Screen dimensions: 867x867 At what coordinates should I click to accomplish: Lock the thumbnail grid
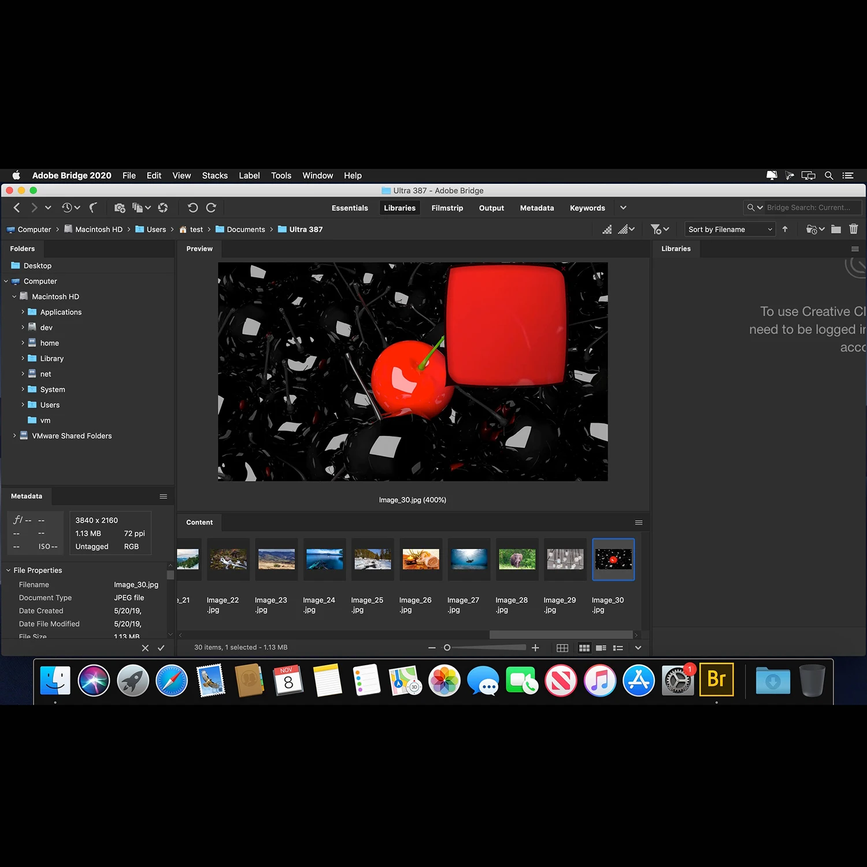(562, 648)
